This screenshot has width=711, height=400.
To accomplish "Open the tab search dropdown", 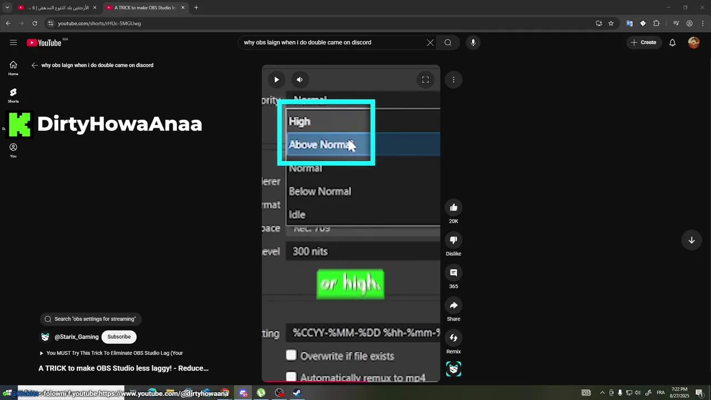I will point(7,8).
